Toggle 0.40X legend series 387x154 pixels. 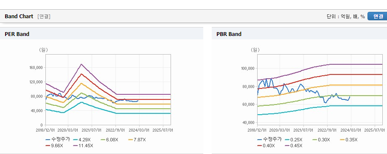[266, 146]
